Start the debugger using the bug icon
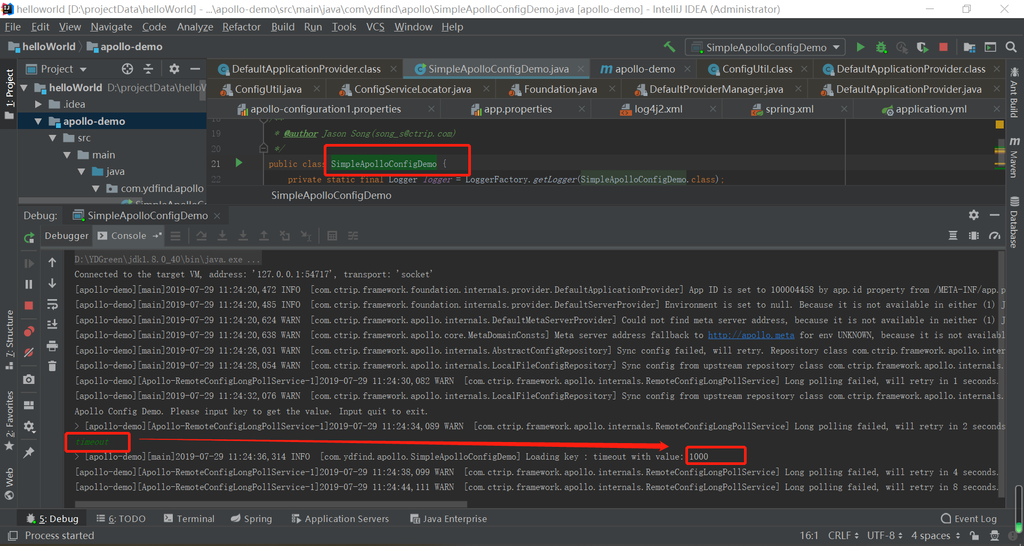This screenshot has width=1024, height=546. pyautogui.click(x=881, y=47)
